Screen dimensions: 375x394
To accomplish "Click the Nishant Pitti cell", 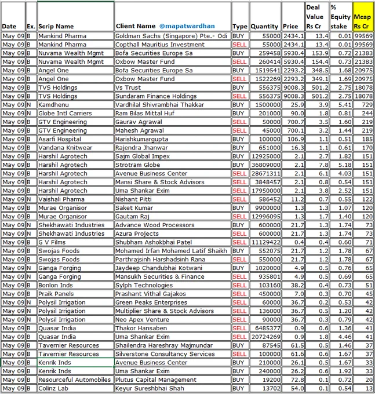I will click(173, 199).
